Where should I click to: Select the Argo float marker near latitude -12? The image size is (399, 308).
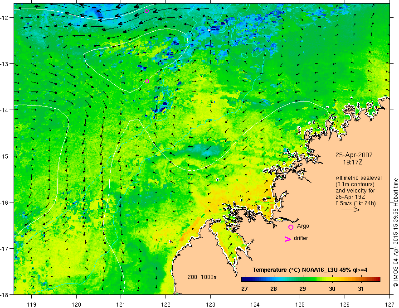pyautogui.click(x=146, y=11)
